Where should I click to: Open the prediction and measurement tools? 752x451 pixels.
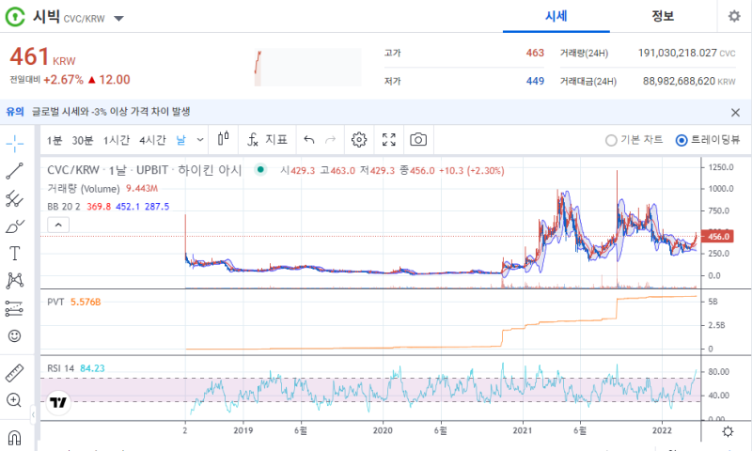coord(15,309)
